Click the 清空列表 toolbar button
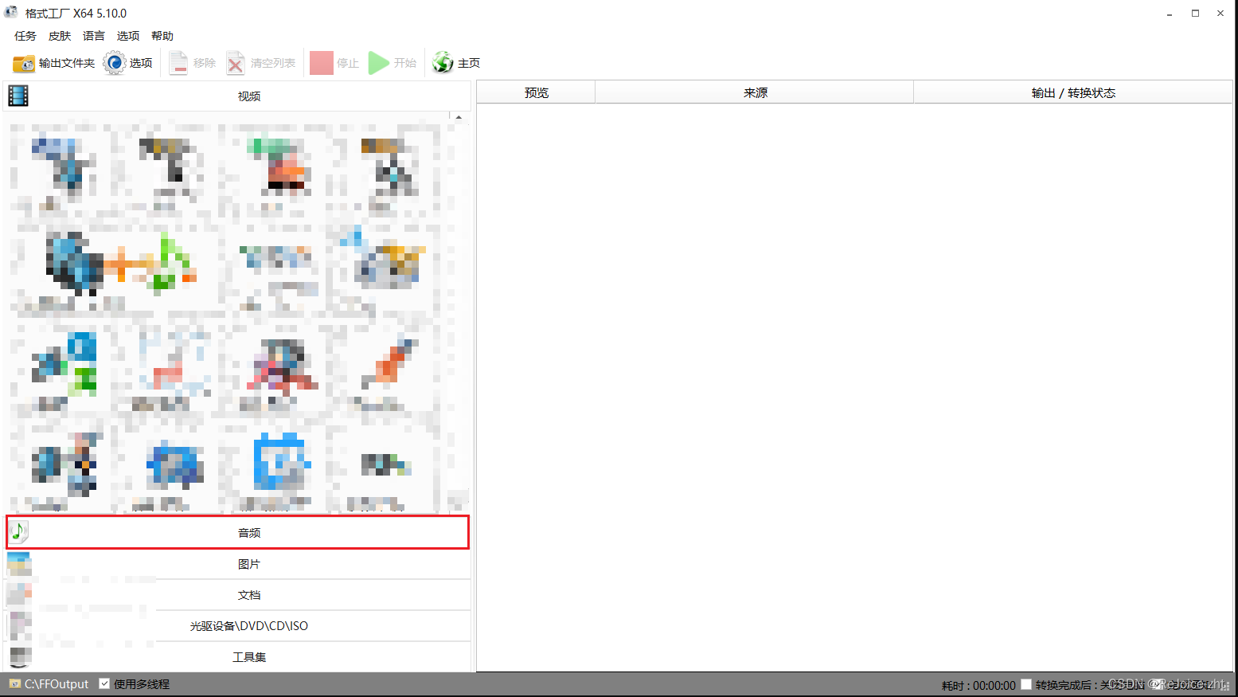The height and width of the screenshot is (697, 1238). click(261, 63)
